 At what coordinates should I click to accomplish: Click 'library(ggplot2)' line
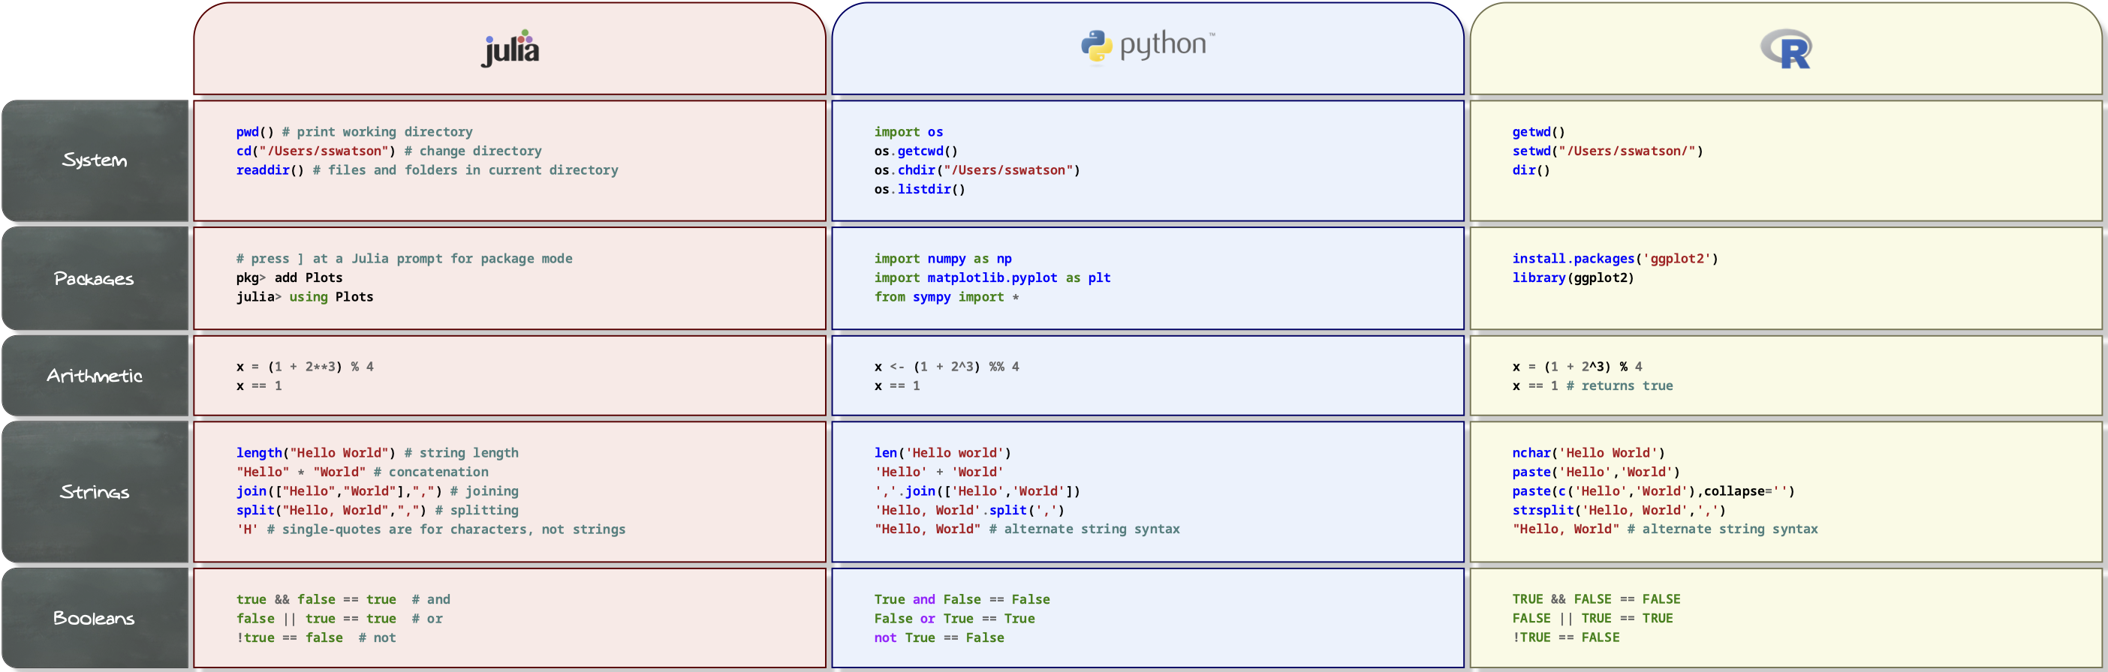(x=1573, y=278)
